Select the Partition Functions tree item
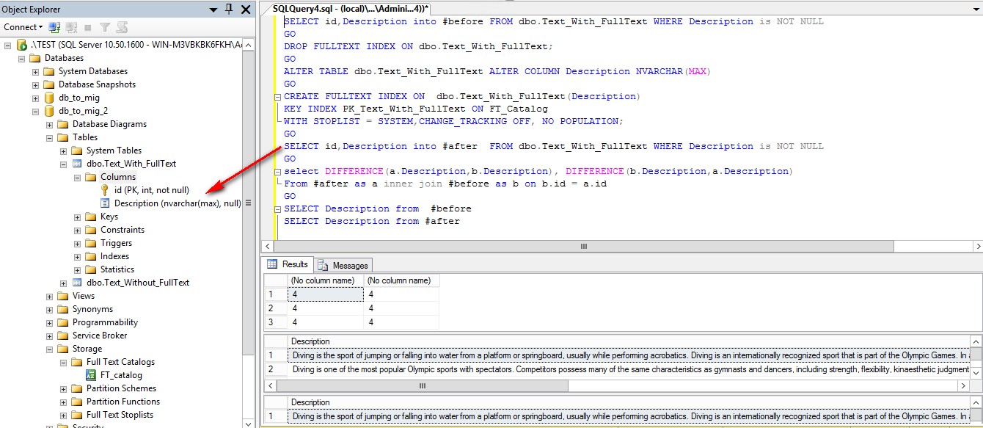The width and height of the screenshot is (983, 428). point(123,402)
